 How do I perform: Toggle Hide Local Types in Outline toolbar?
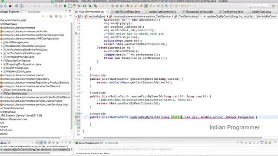(x=57, y=143)
